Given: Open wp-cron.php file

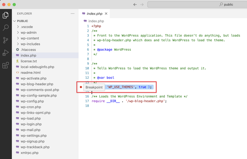Looking at the screenshot, I should point(45,107).
